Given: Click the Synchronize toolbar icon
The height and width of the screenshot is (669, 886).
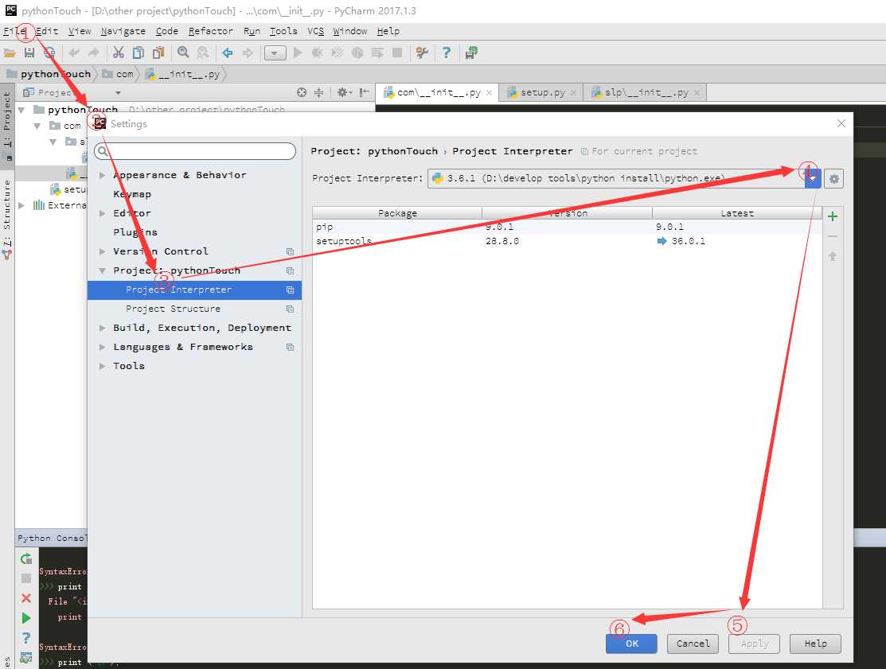Looking at the screenshot, I should tap(49, 53).
